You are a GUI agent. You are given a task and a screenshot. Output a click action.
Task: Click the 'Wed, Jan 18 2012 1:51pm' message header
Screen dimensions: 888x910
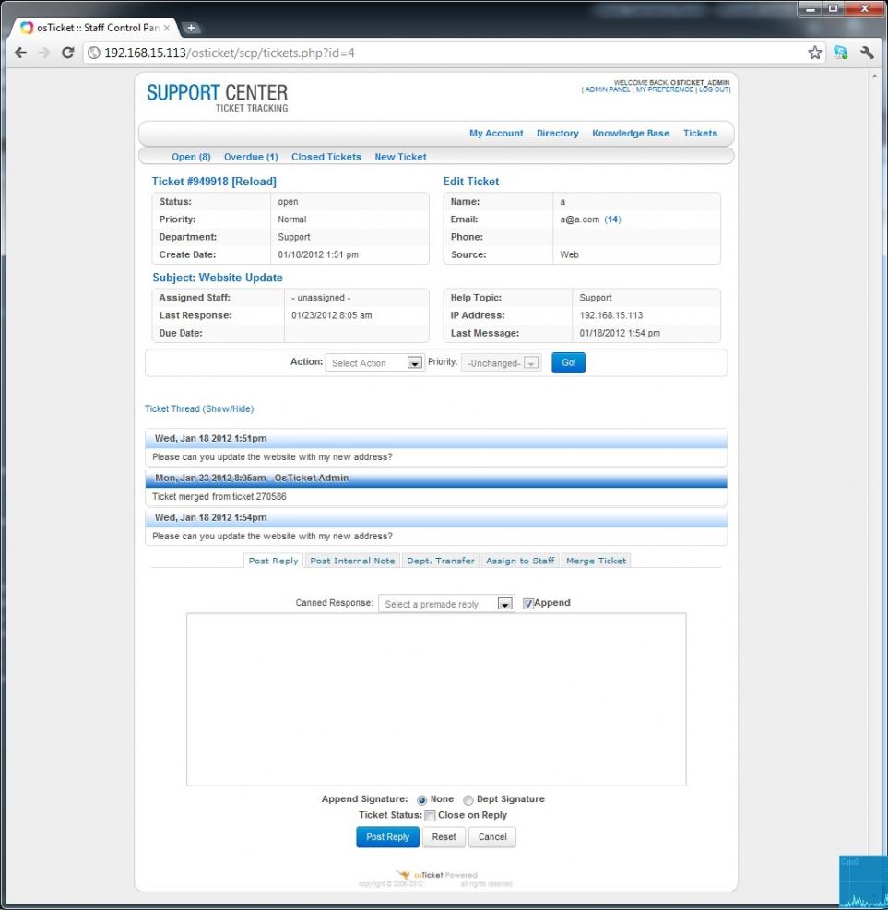(x=436, y=438)
